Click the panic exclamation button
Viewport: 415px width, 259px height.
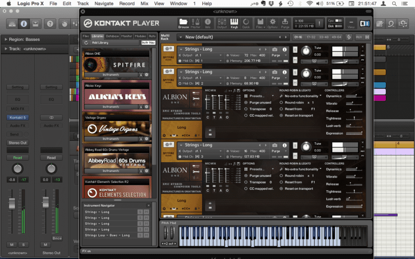[x=319, y=23]
